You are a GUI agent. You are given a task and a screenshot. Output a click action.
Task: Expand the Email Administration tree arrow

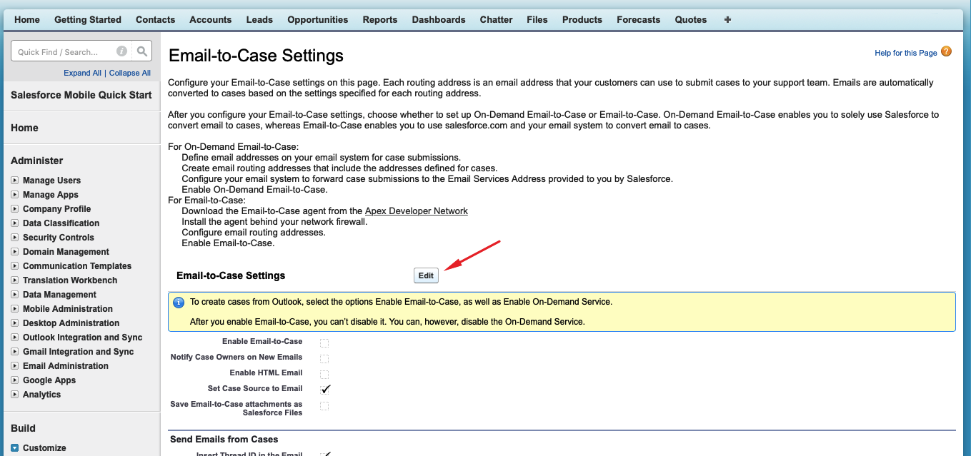(15, 365)
